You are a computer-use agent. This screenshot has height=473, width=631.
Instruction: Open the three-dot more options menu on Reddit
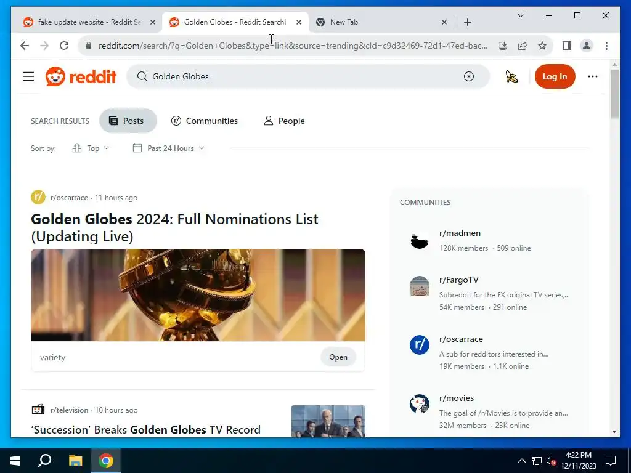click(x=593, y=76)
